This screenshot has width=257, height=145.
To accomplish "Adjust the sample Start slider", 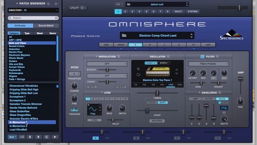I will click(147, 111).
